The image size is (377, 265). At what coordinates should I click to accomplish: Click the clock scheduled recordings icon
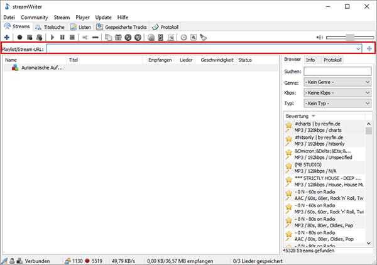click(x=183, y=38)
